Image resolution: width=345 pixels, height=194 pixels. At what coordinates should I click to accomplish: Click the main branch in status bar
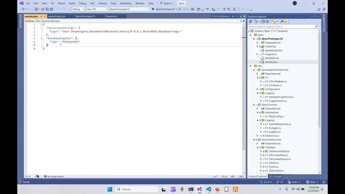click(x=294, y=182)
